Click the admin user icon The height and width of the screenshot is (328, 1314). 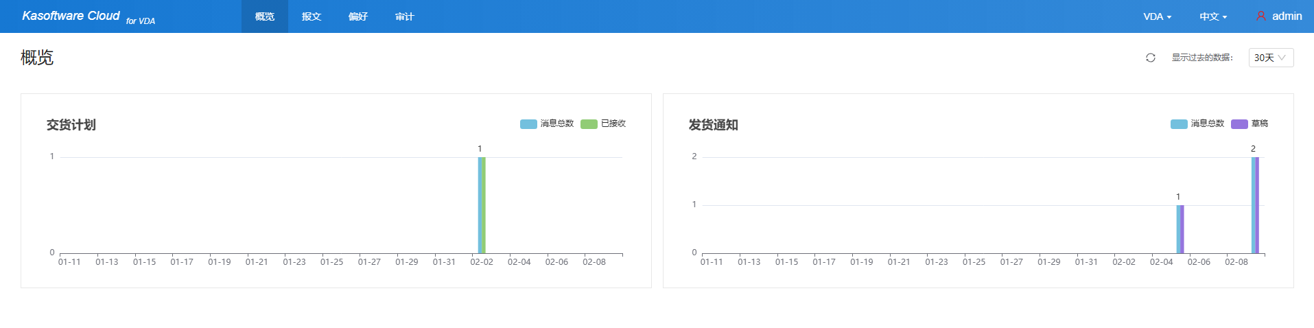tap(1260, 16)
